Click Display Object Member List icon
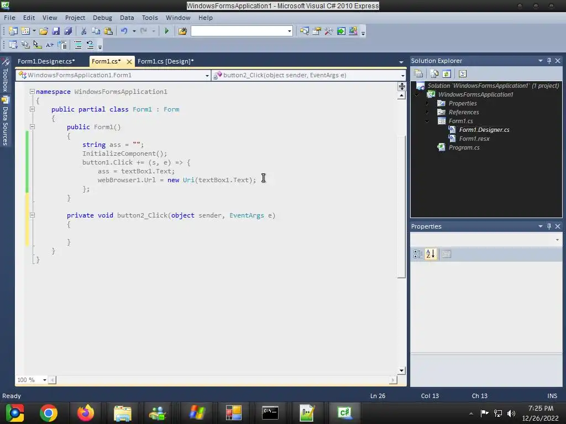Screen dimensions: 566x424 click(13, 45)
